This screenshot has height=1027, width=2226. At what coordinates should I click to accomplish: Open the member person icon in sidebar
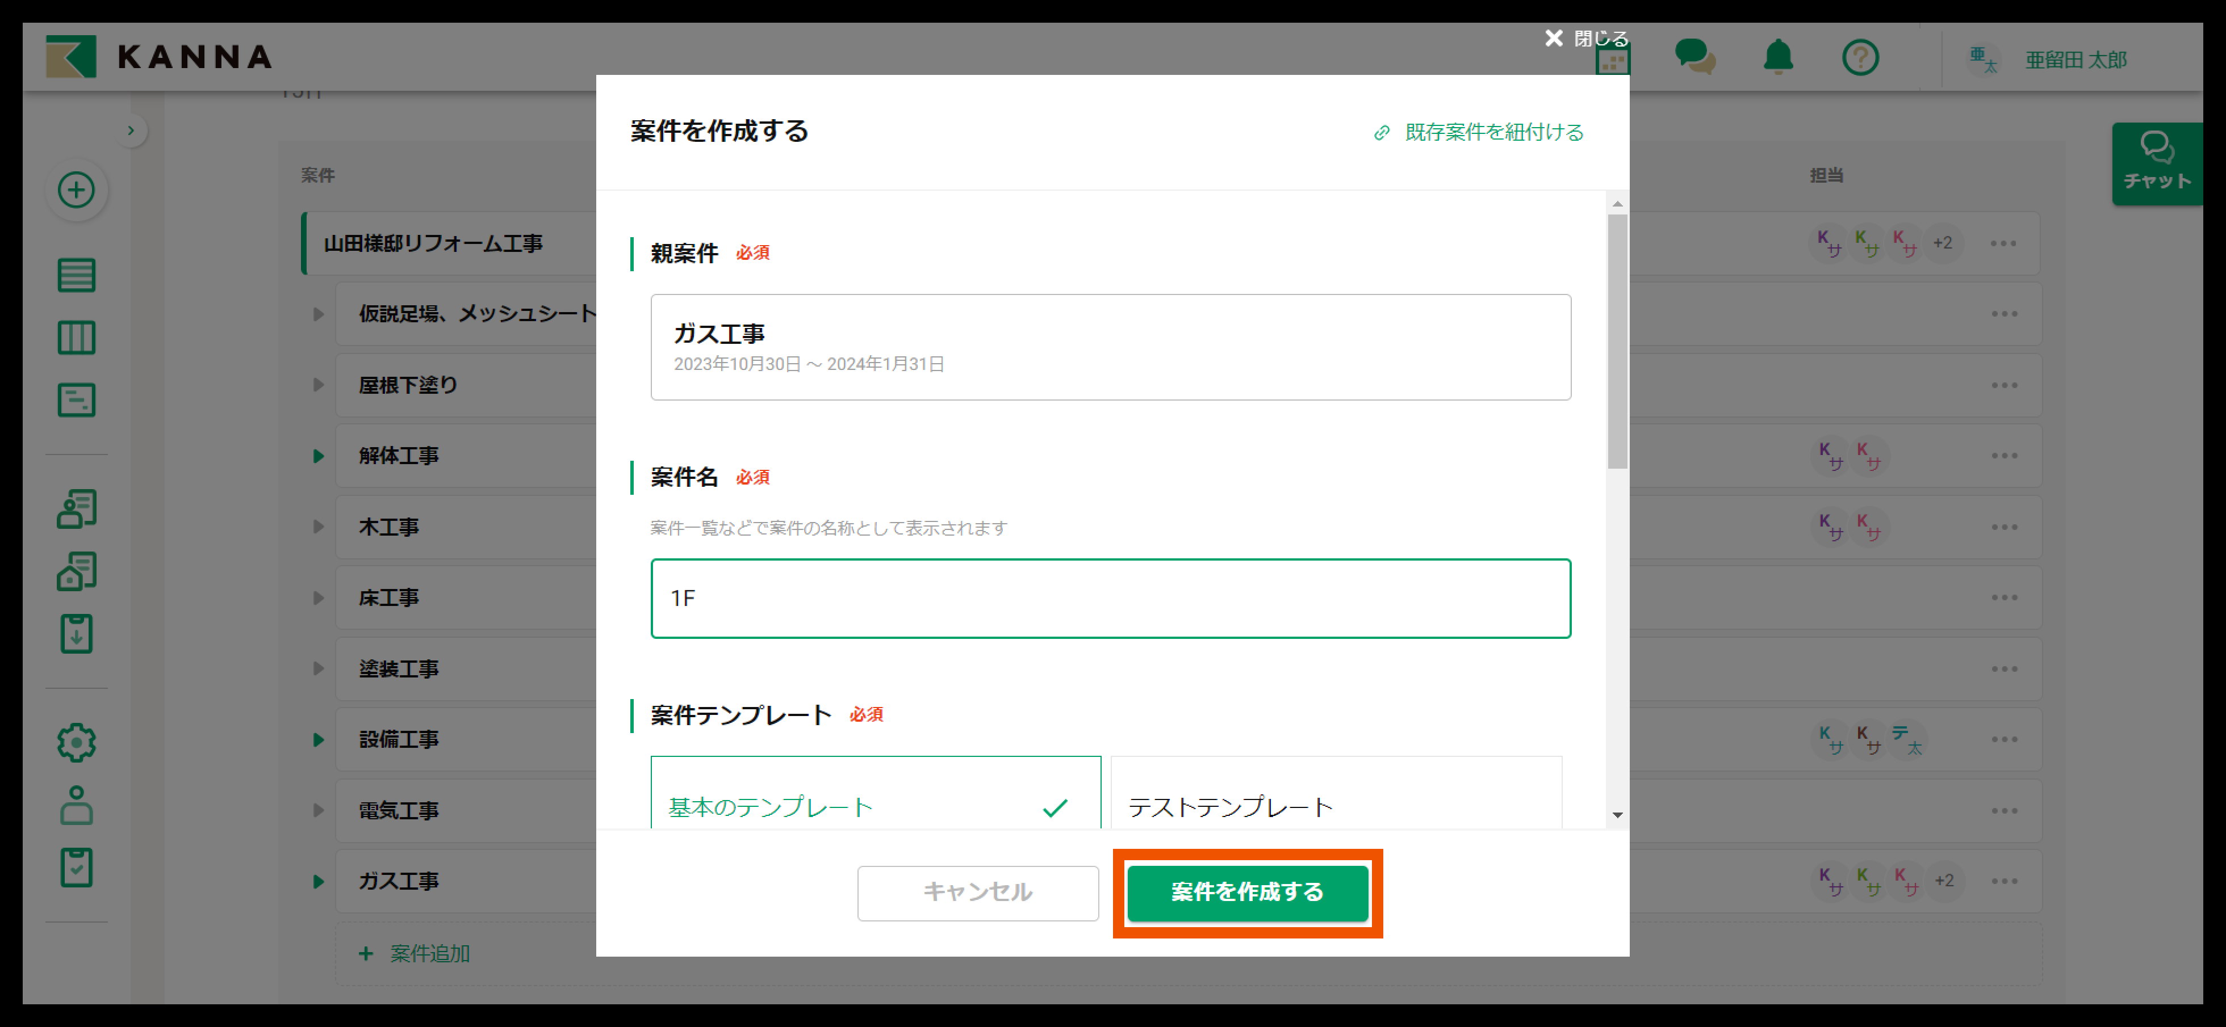(x=76, y=805)
